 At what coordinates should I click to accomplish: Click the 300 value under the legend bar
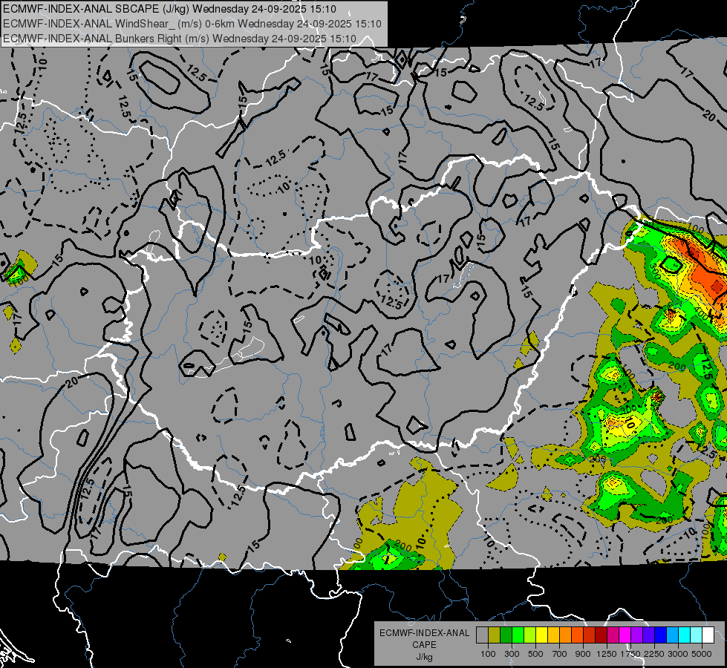(x=512, y=654)
